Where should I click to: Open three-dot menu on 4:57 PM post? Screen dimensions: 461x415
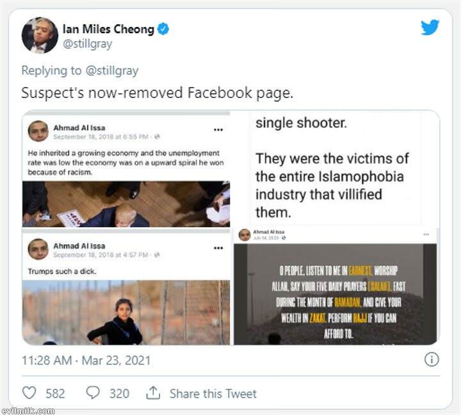218,247
